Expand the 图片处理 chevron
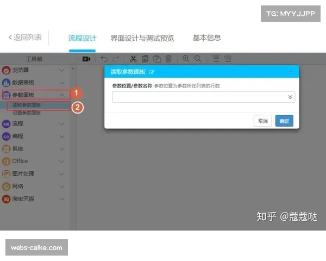The image size is (326, 261). [x=62, y=174]
